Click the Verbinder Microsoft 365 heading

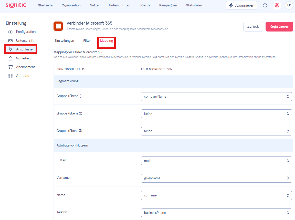89,23
